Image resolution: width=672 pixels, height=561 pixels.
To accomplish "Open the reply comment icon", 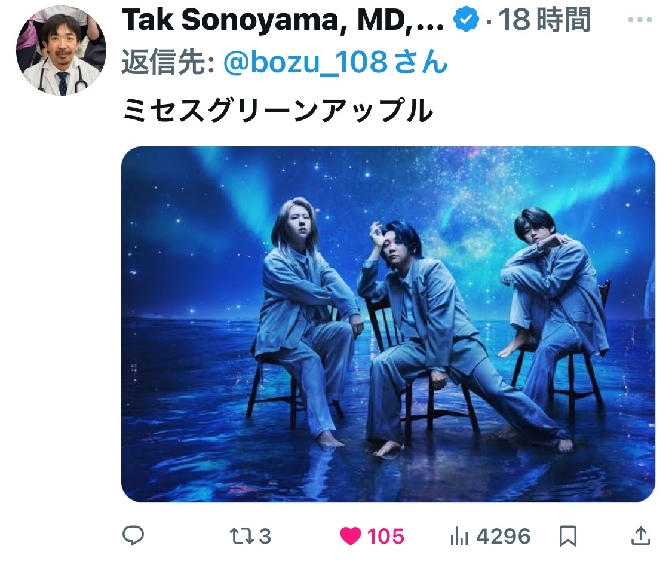I will (x=133, y=535).
